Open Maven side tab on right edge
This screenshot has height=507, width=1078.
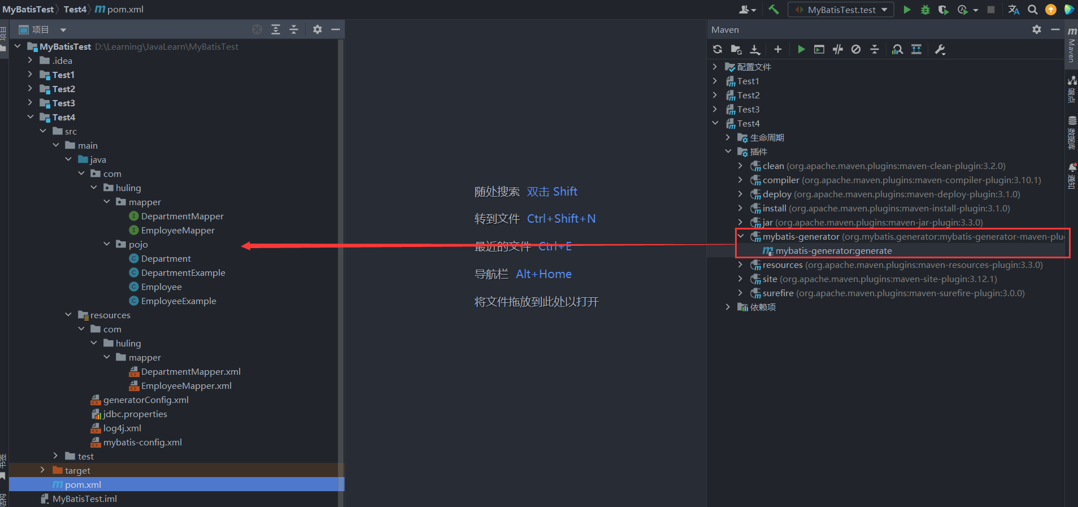(x=1071, y=45)
